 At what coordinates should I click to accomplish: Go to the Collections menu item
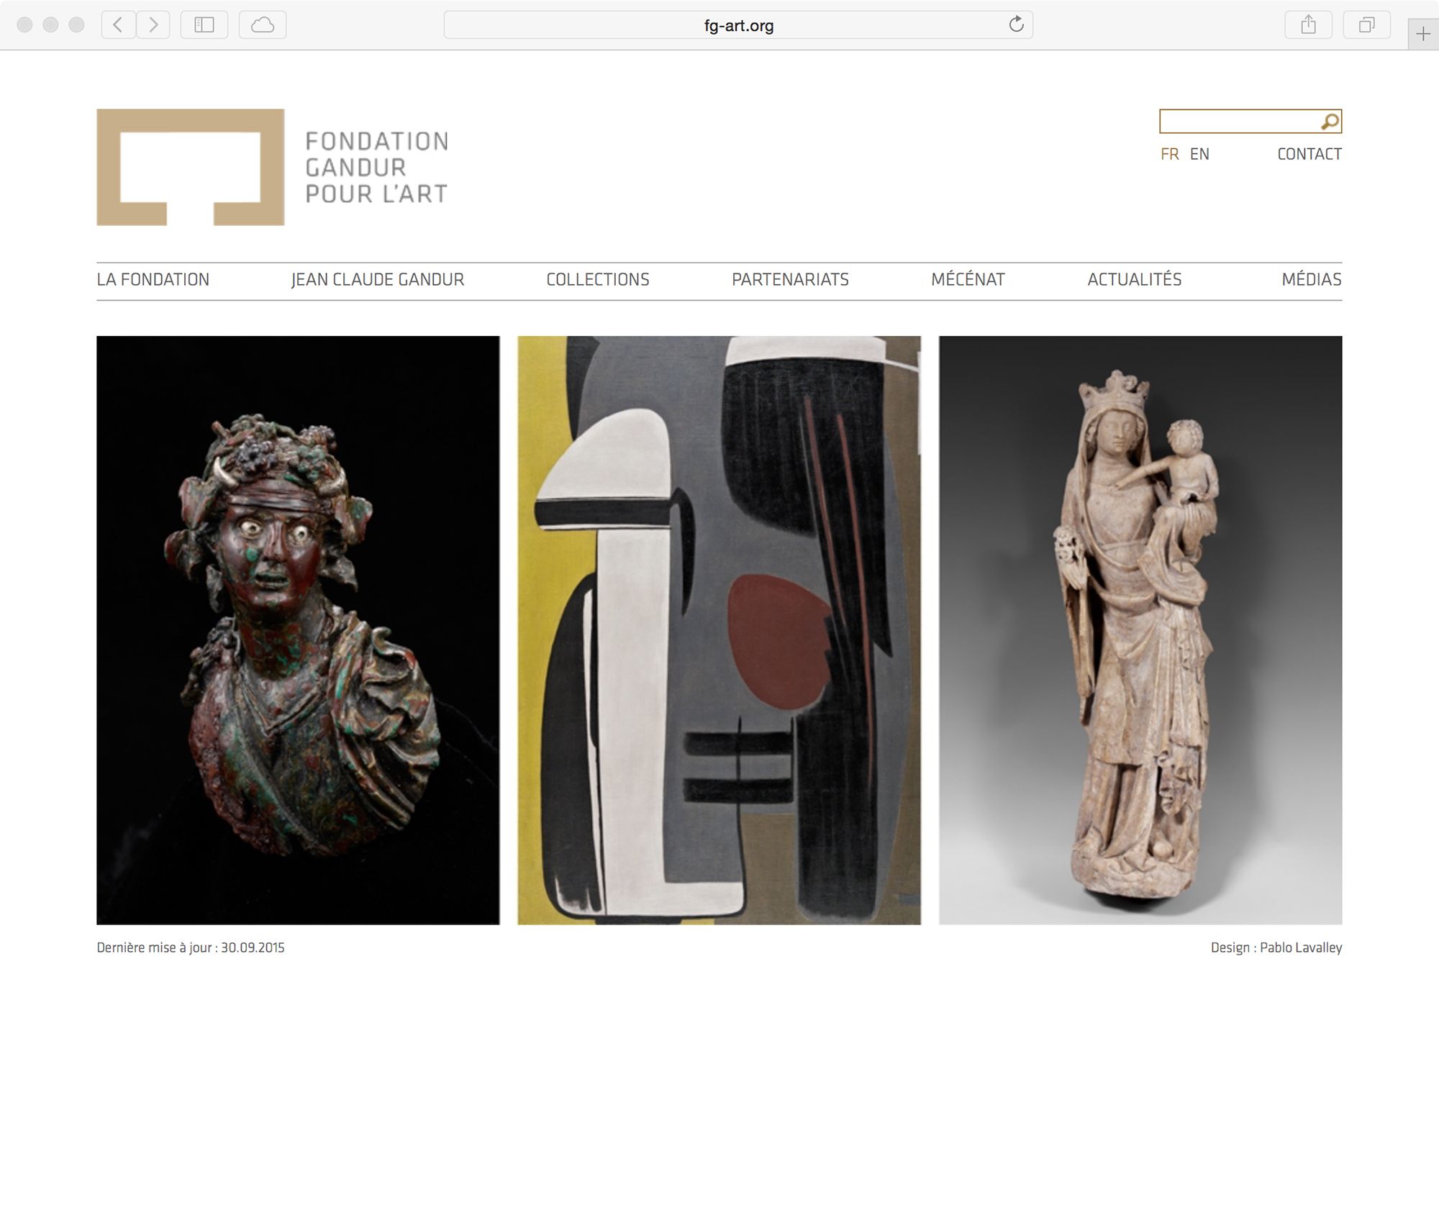(x=598, y=280)
